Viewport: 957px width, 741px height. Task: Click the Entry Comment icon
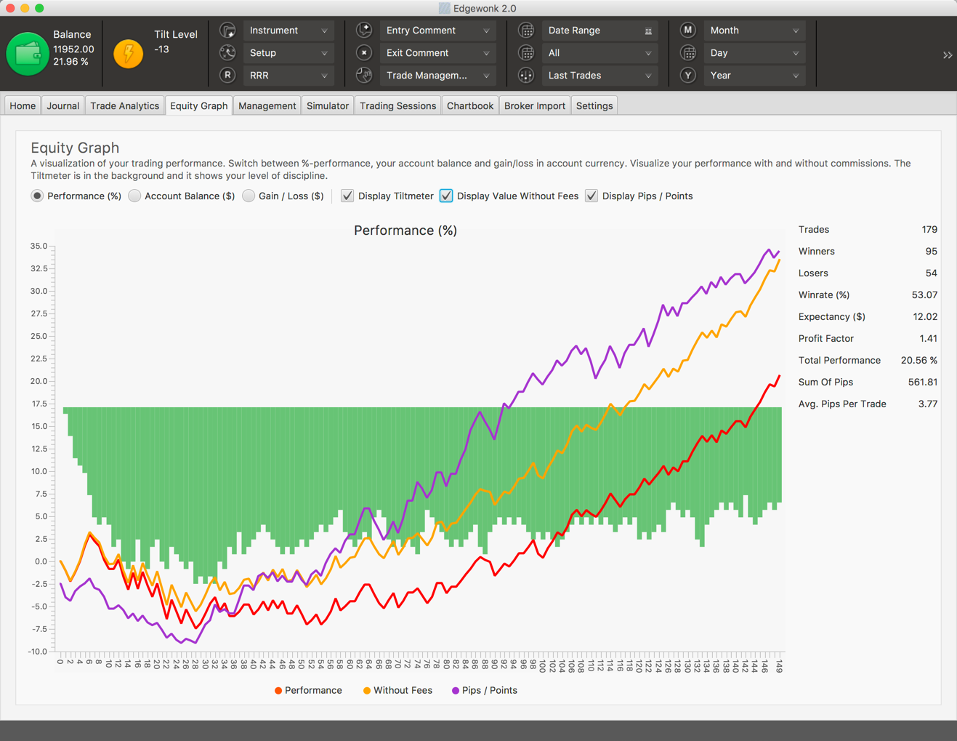(x=364, y=31)
